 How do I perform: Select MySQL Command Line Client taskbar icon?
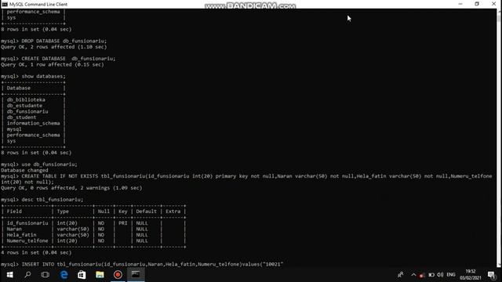[x=136, y=275]
